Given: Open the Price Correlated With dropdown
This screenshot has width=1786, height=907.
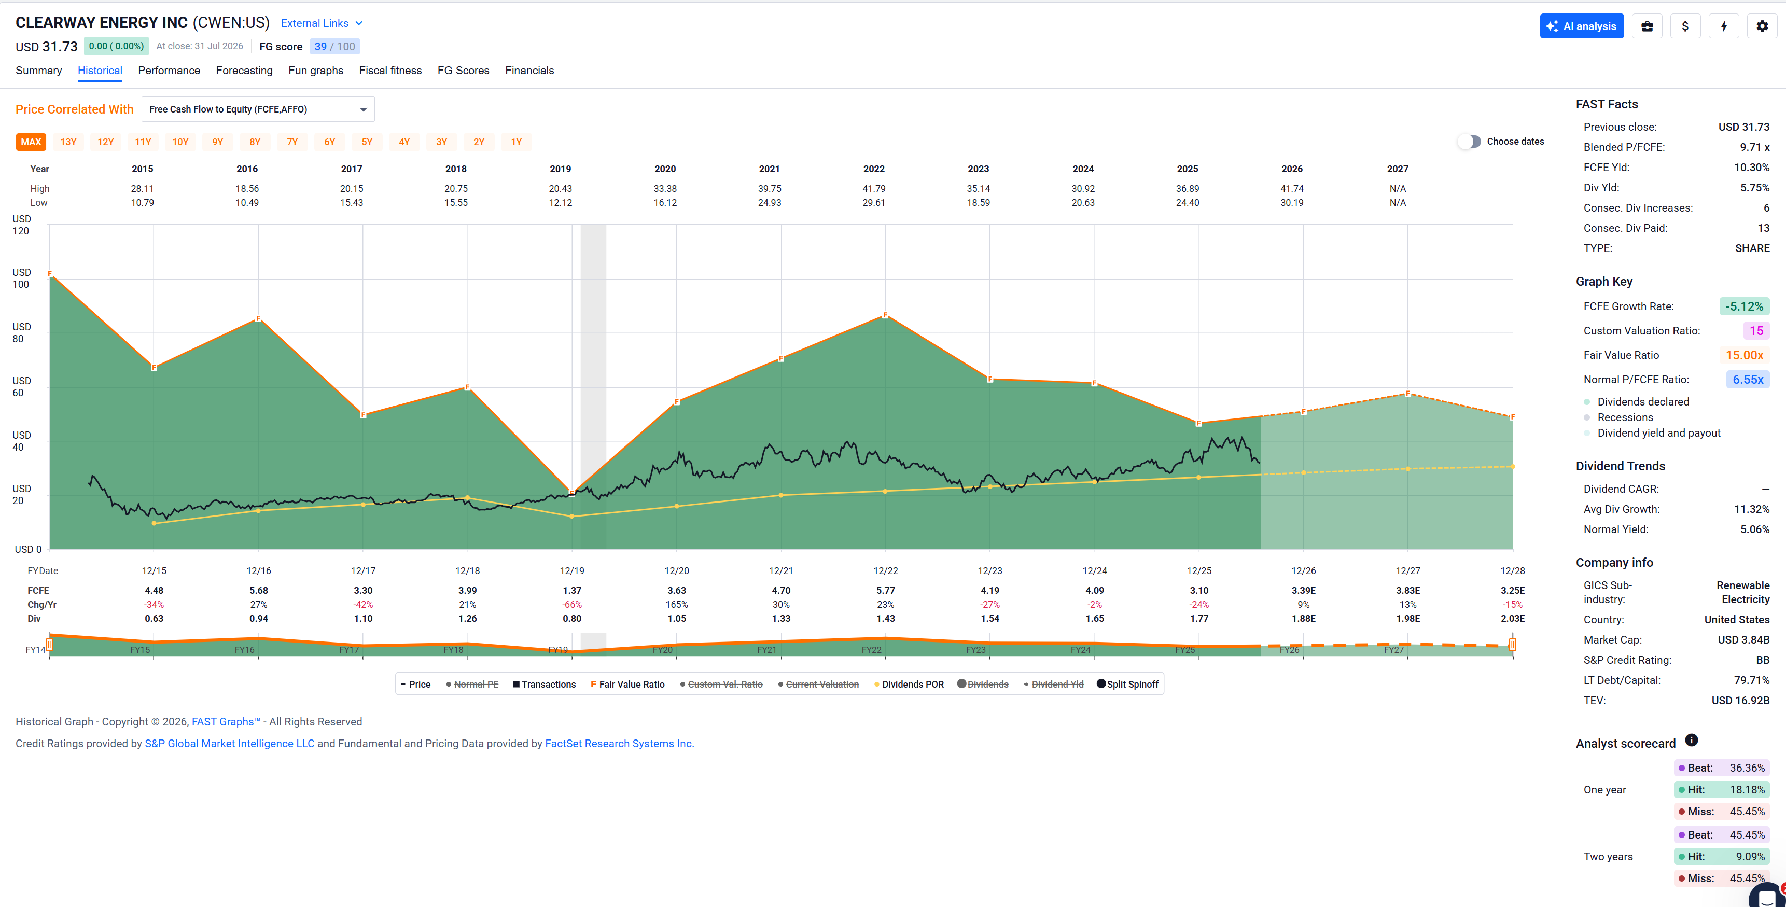Looking at the screenshot, I should 258,109.
